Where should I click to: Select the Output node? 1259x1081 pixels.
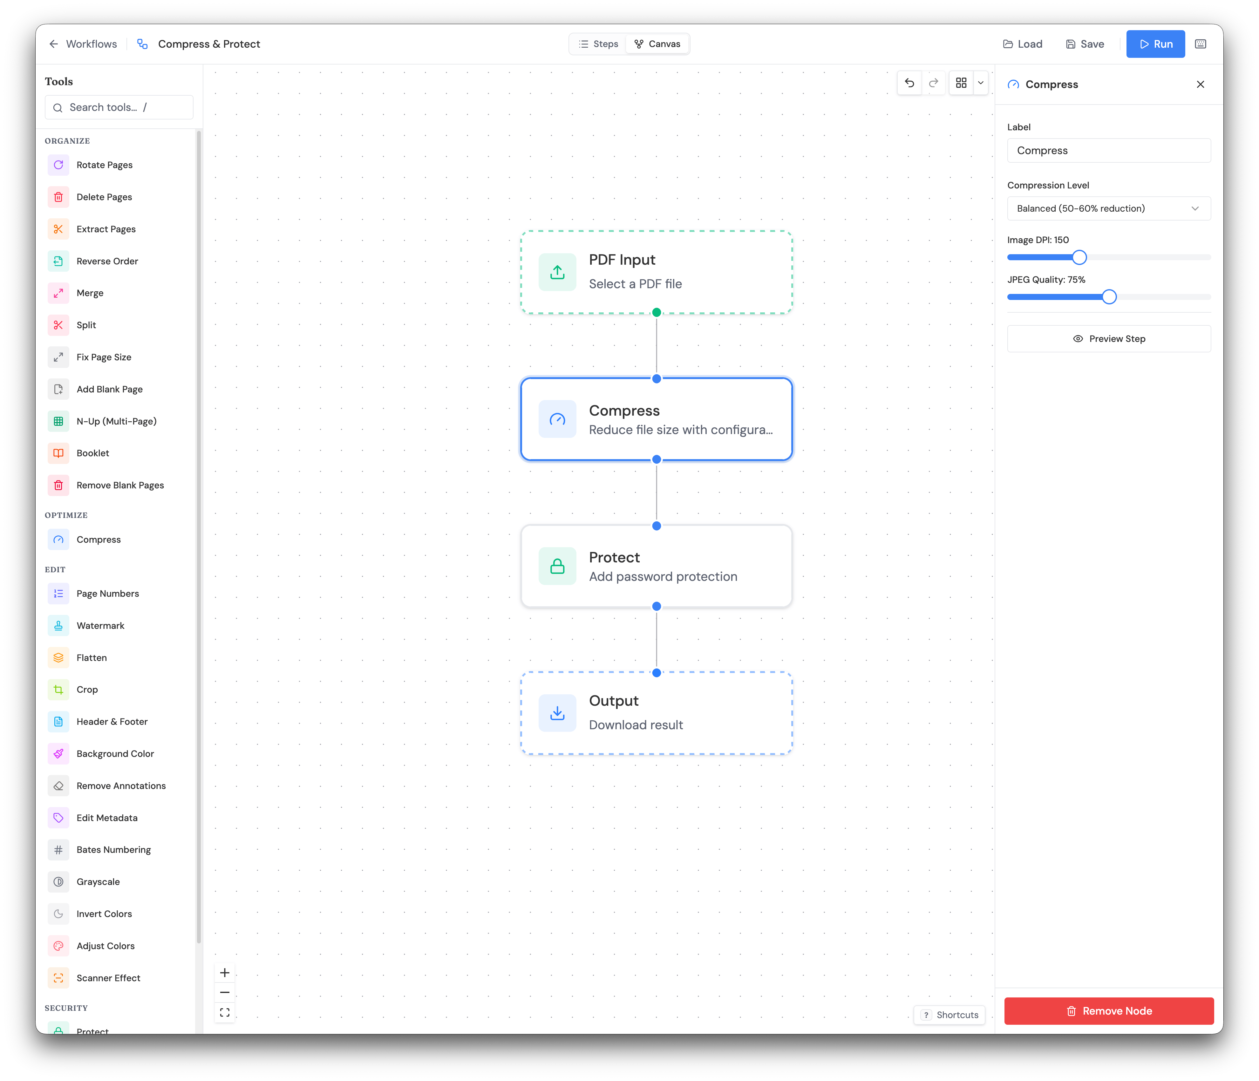pyautogui.click(x=656, y=713)
